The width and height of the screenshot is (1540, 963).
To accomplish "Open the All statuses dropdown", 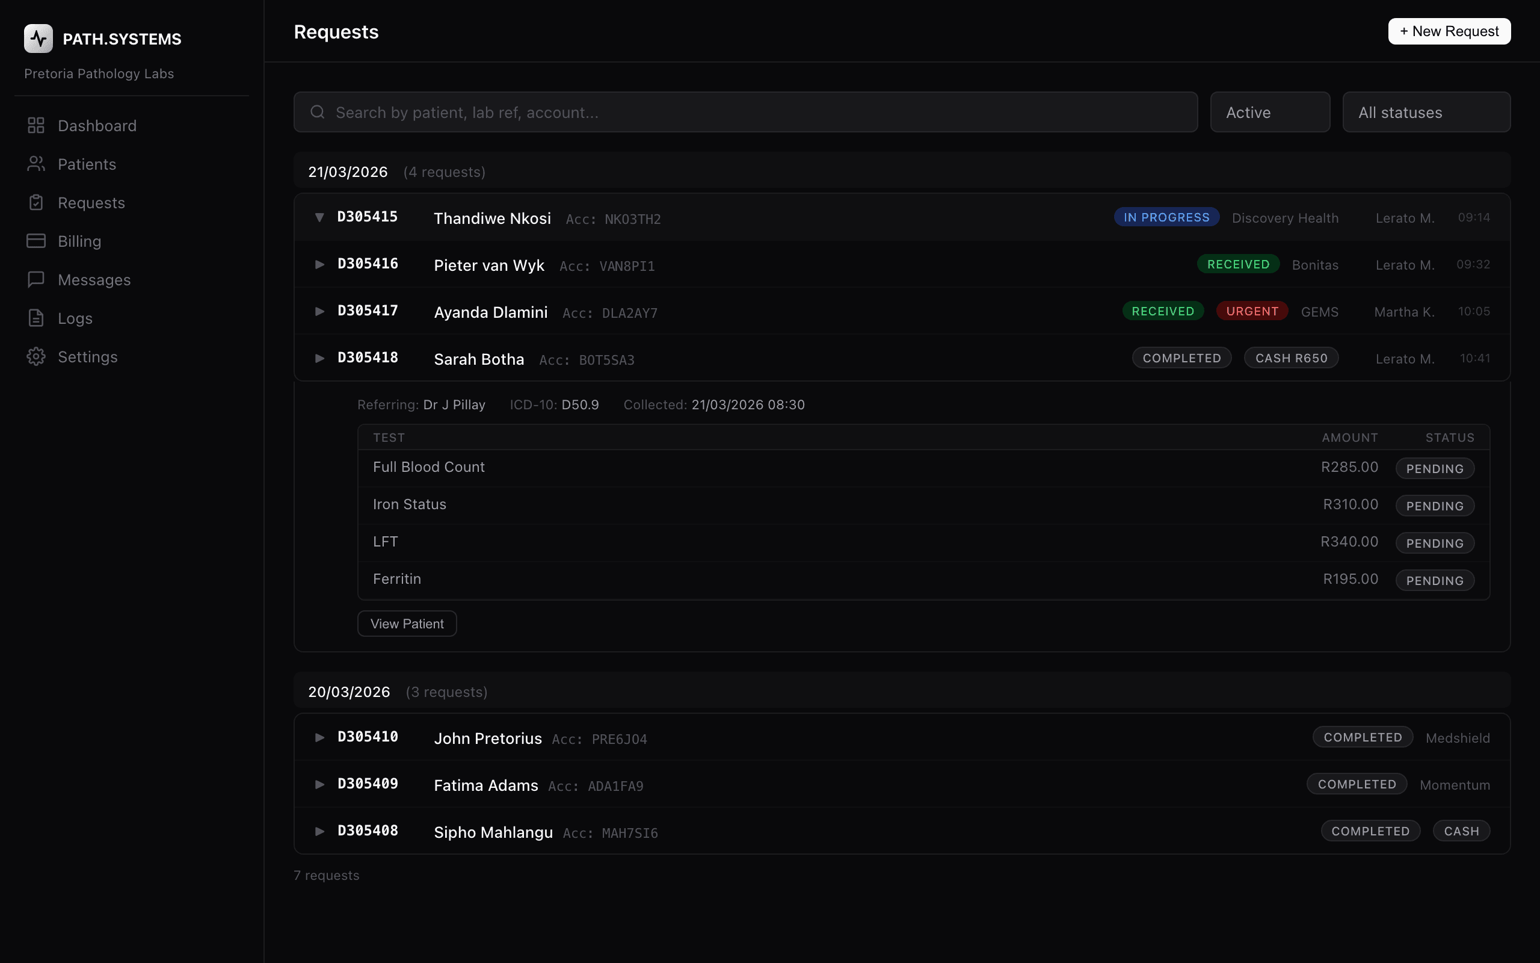I will (1426, 111).
